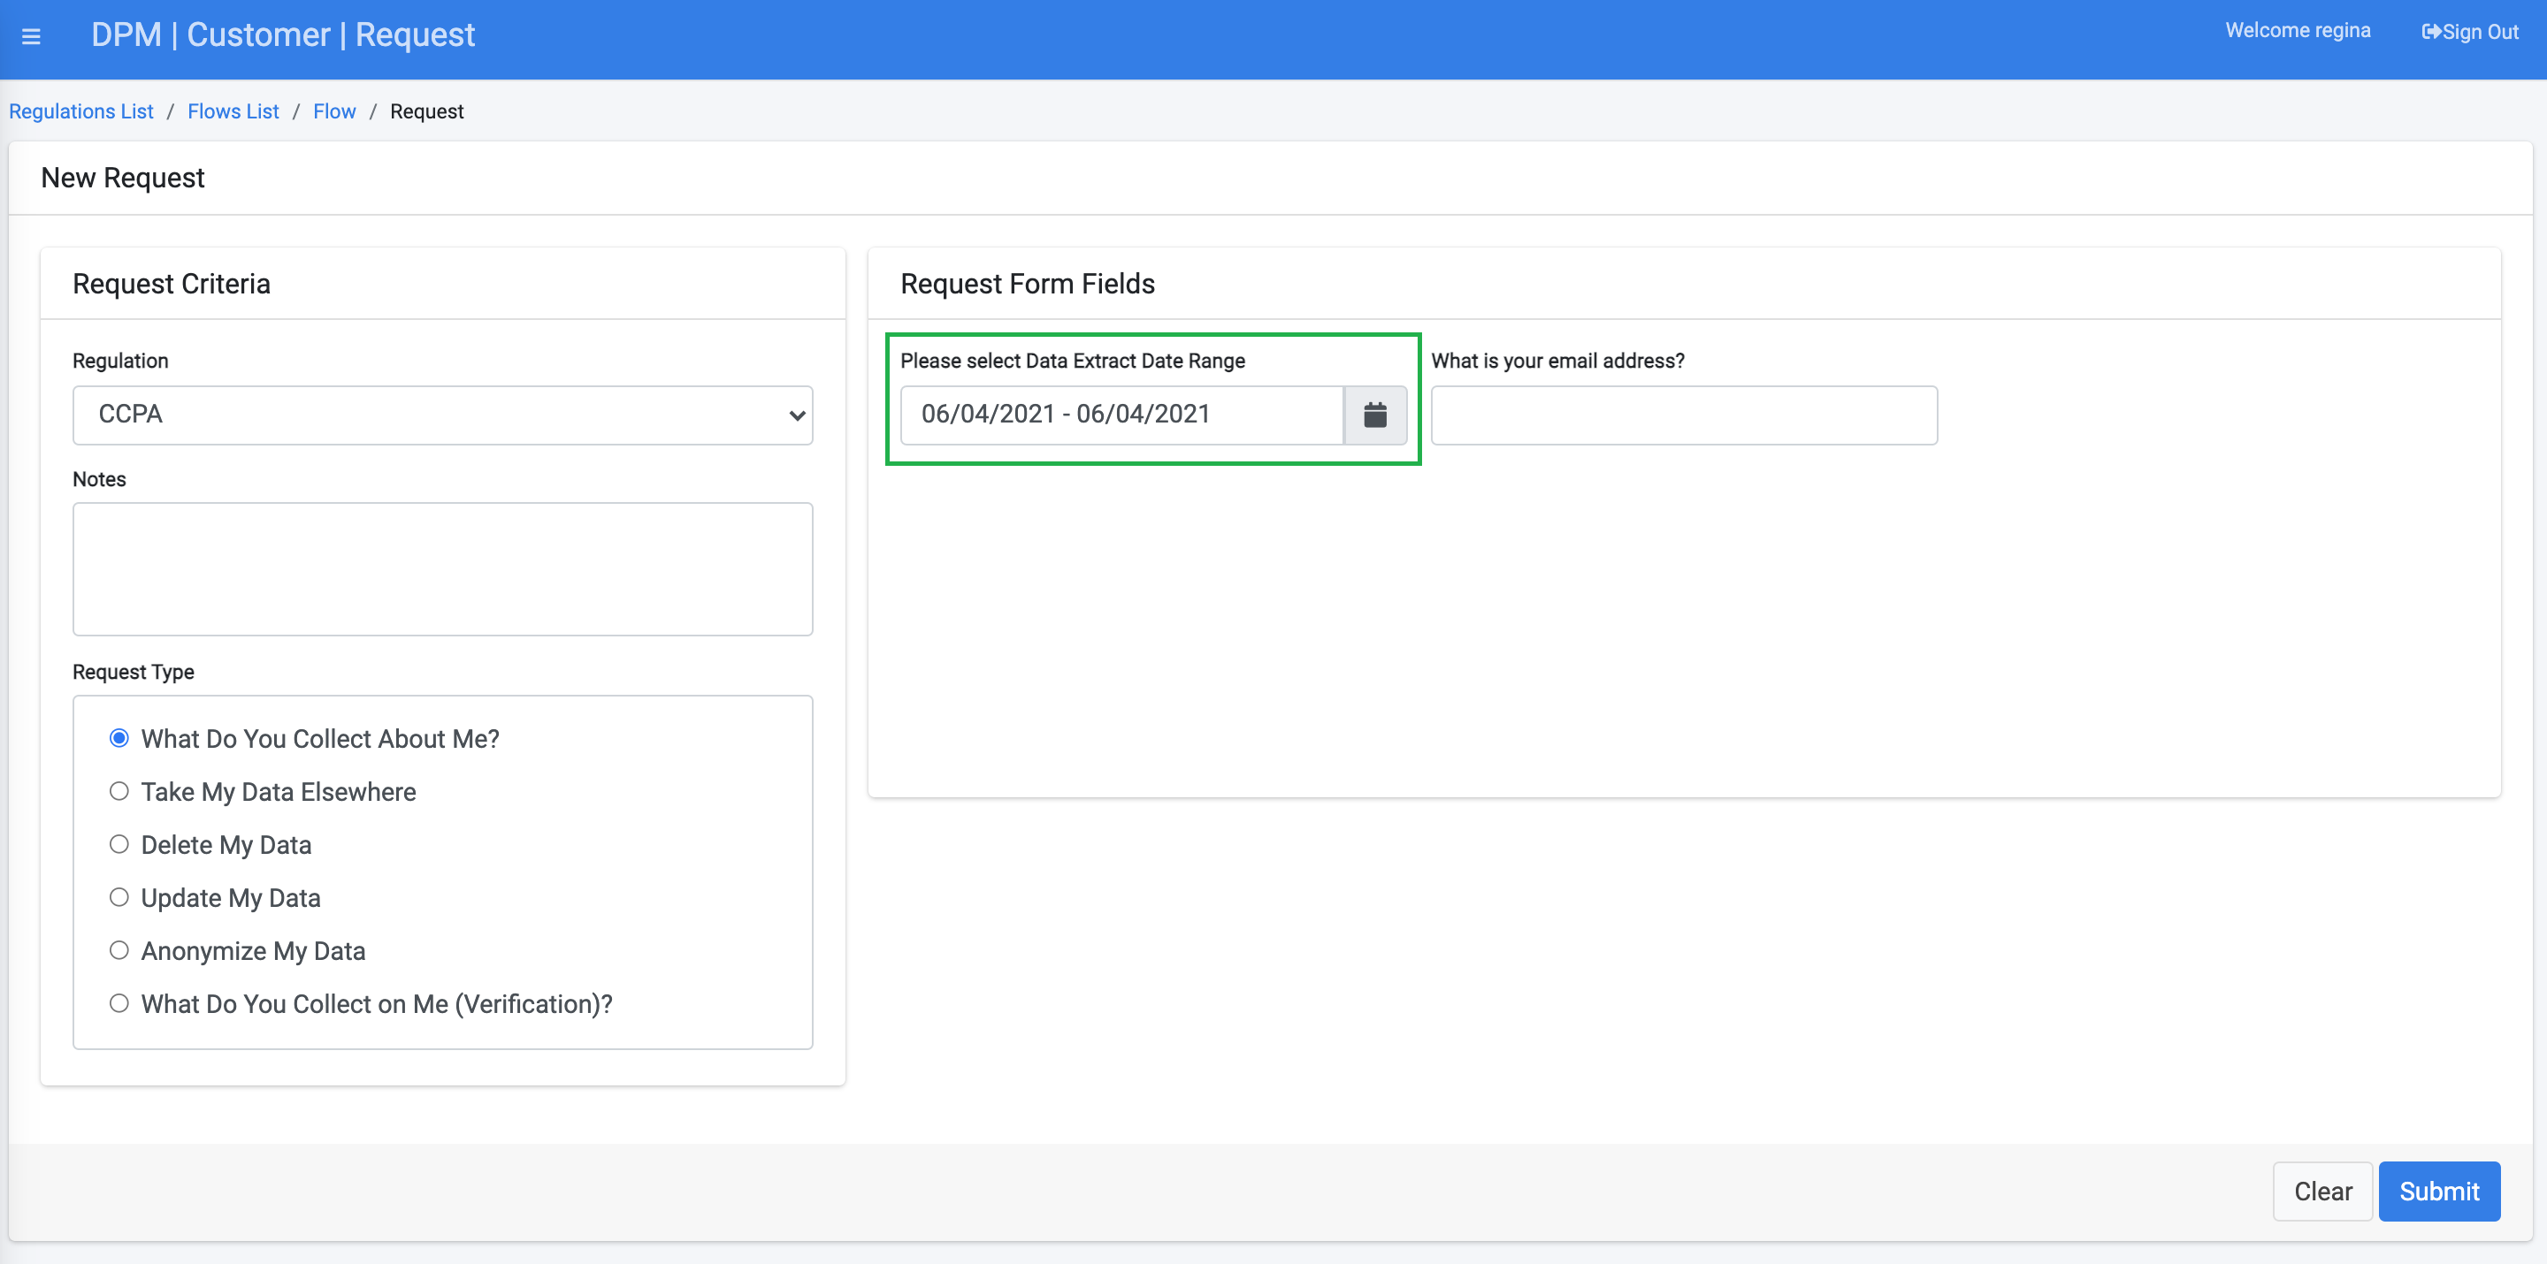This screenshot has width=2547, height=1264.
Task: Click the Data Extract Date Range field
Action: (1122, 415)
